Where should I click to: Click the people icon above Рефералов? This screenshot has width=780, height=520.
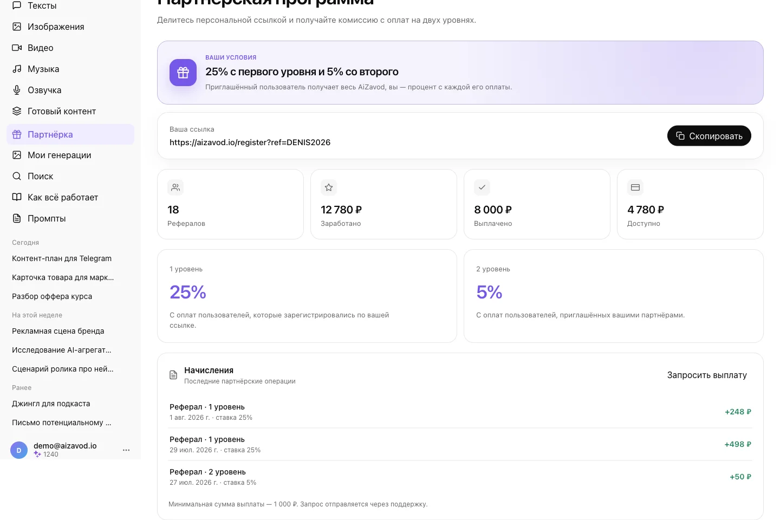pyautogui.click(x=175, y=187)
